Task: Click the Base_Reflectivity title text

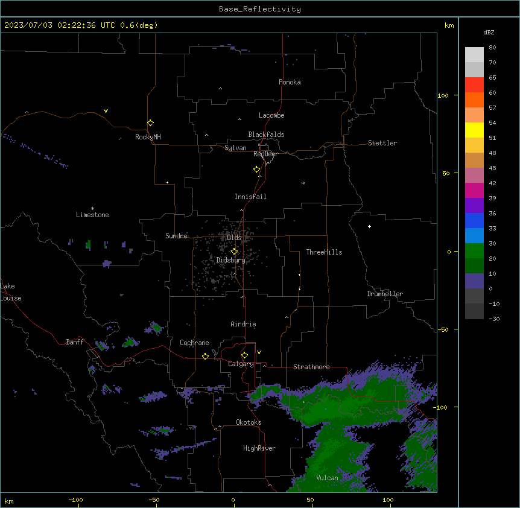Action: coord(260,9)
